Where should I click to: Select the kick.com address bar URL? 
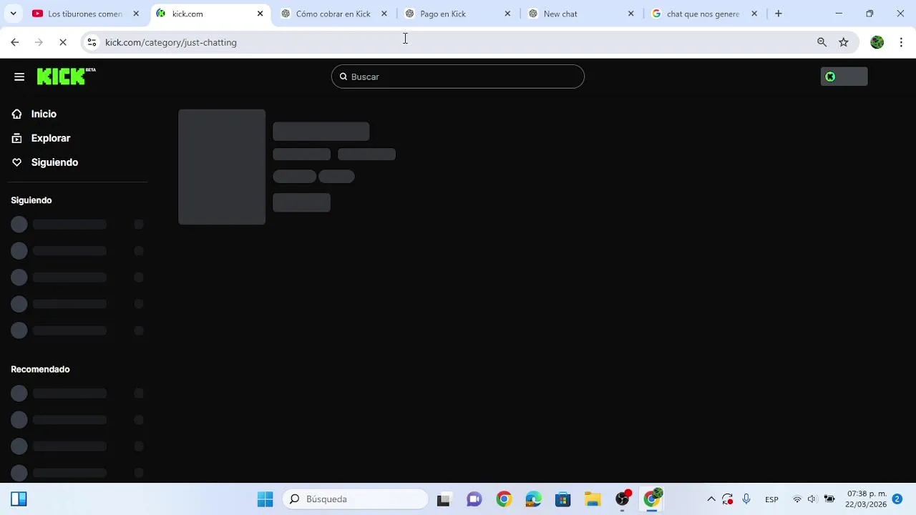tap(171, 42)
